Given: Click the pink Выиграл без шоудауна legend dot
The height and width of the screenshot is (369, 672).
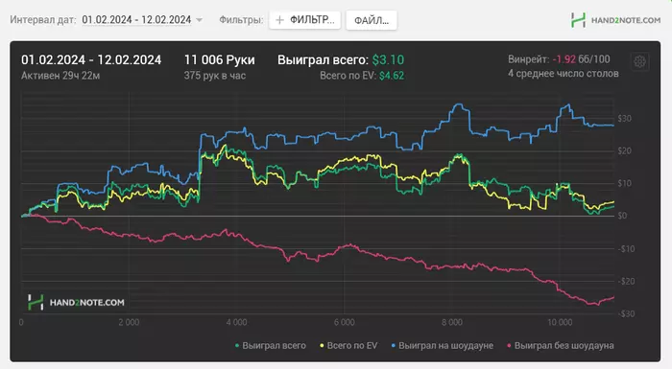Looking at the screenshot, I should click(509, 345).
